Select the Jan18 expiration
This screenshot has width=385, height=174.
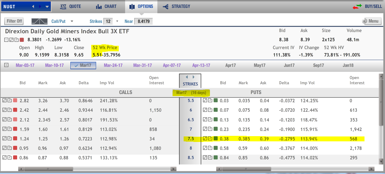(348, 65)
